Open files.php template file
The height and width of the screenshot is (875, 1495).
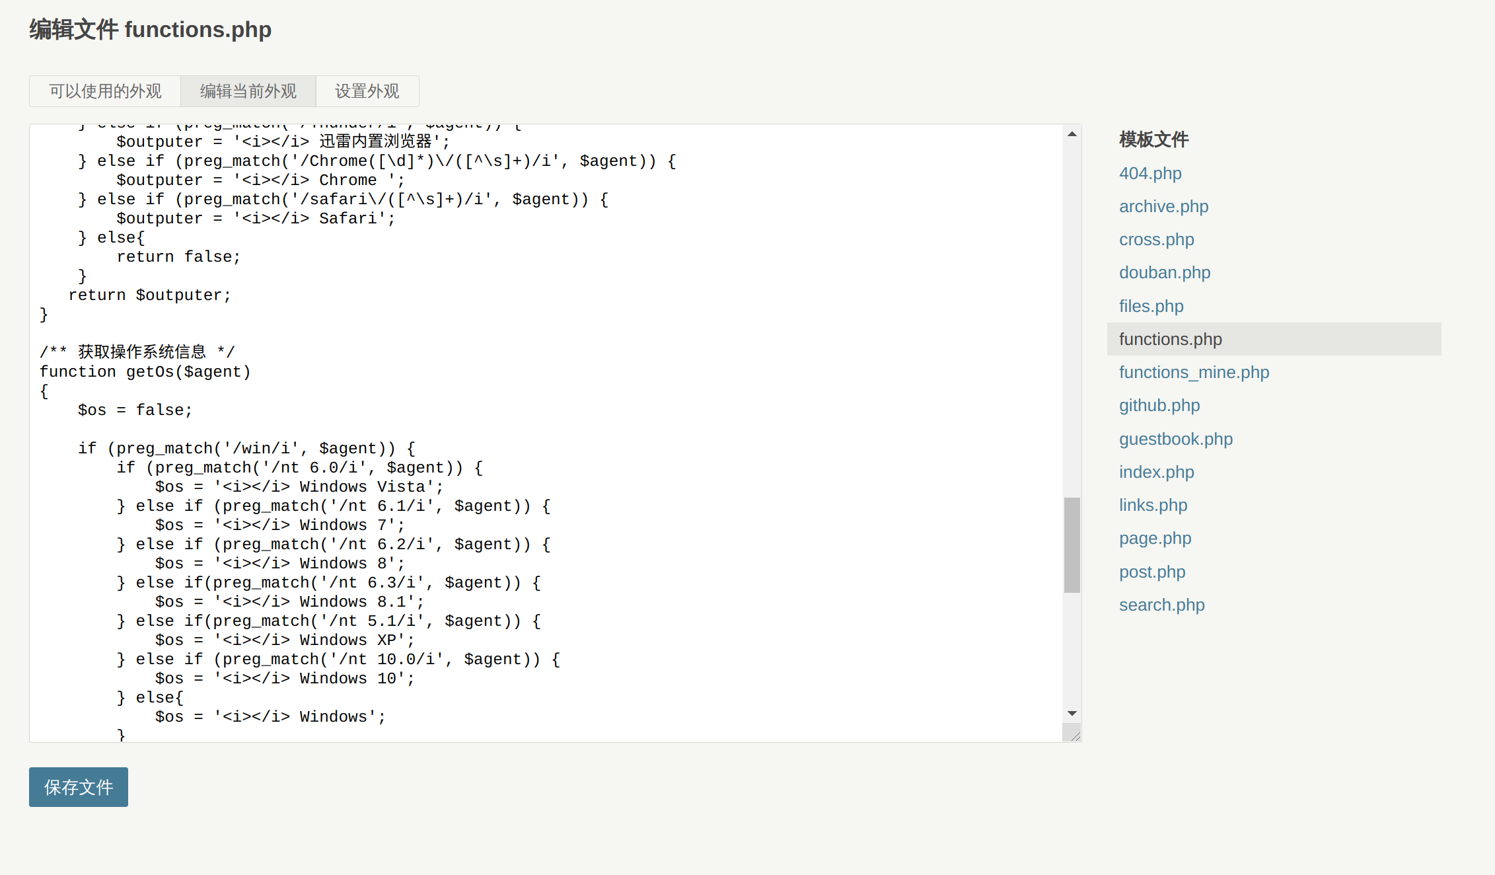pyautogui.click(x=1151, y=306)
